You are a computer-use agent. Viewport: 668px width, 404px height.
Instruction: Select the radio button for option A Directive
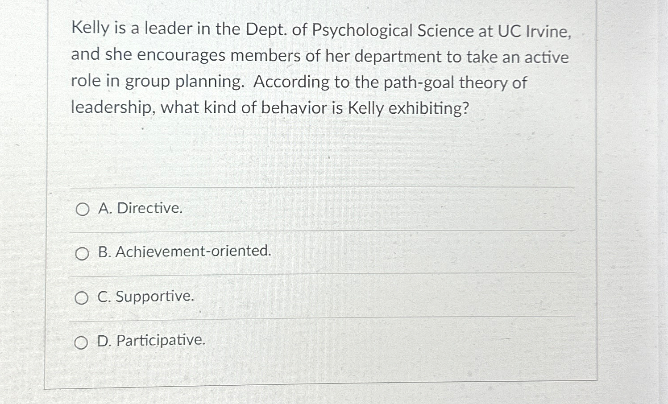pos(83,209)
